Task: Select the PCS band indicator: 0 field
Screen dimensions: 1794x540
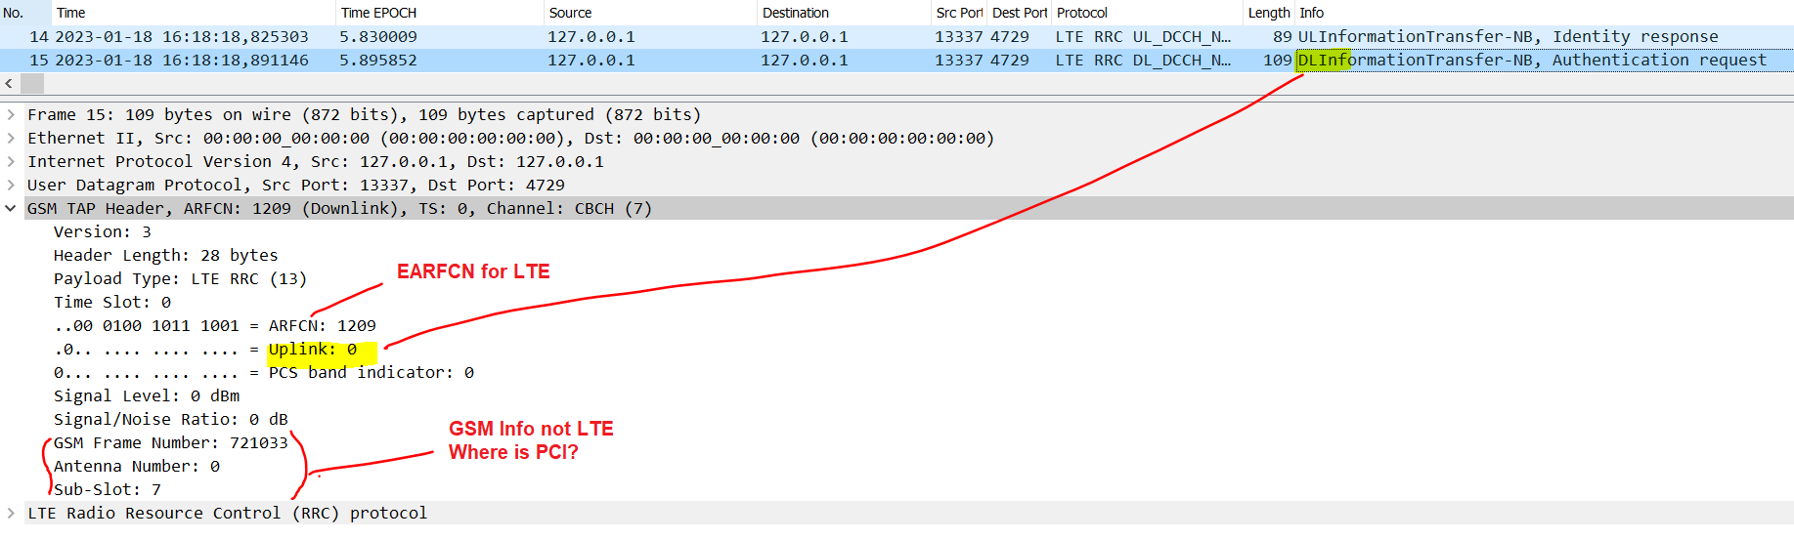Action: coord(264,372)
